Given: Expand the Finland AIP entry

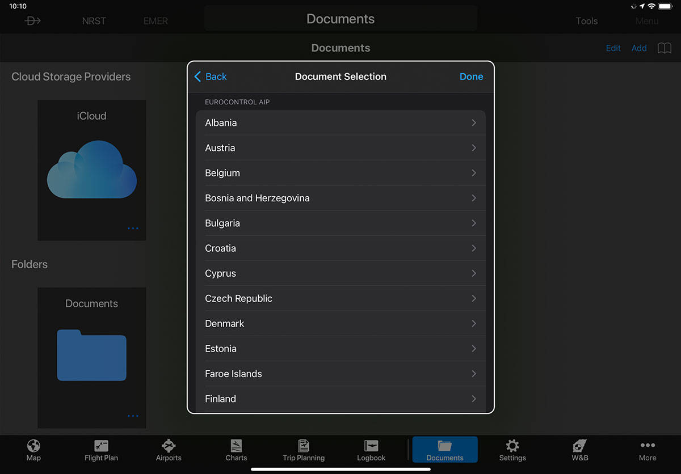Looking at the screenshot, I should [340, 399].
